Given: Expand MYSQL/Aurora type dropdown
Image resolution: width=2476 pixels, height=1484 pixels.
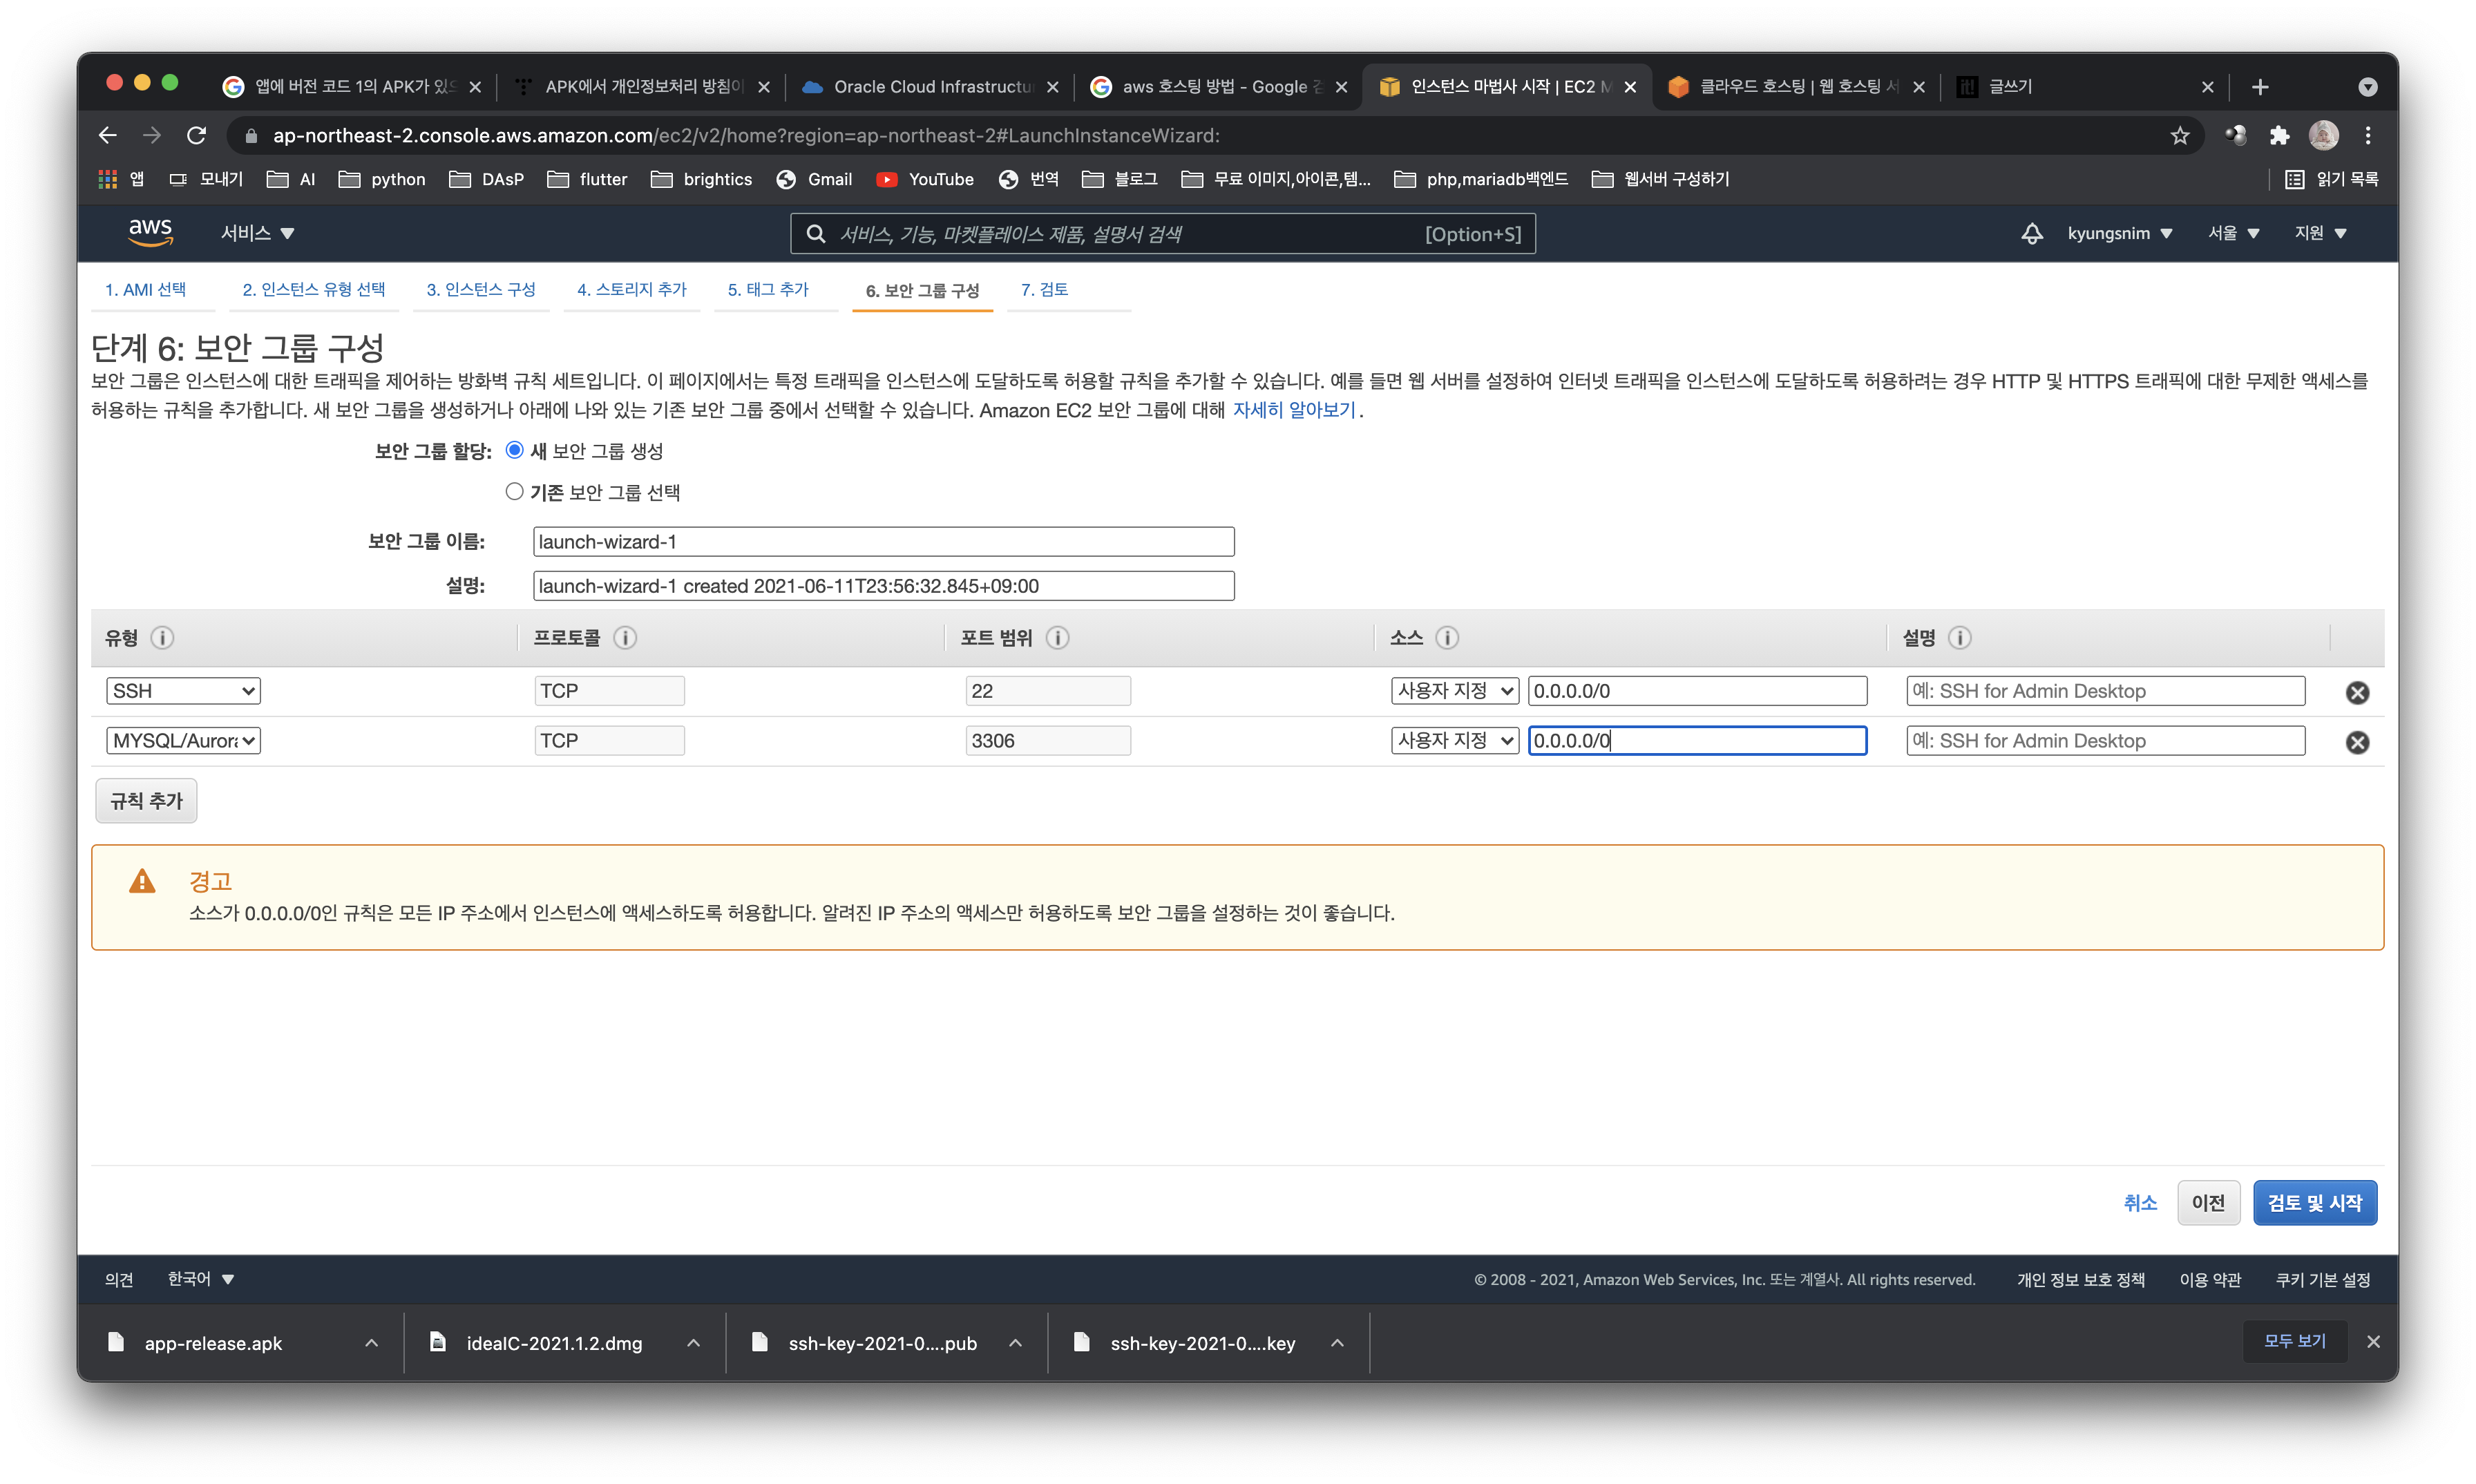Looking at the screenshot, I should click(183, 741).
